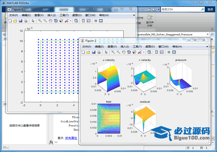The image size is (217, 152).
Task: Toggle Insert Colorbar in Figure 1 toolbar
Action: 83,21
